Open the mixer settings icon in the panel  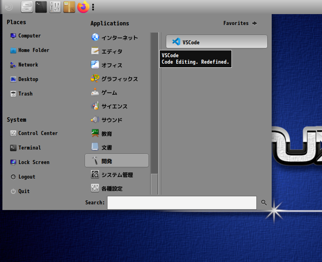[55, 7]
